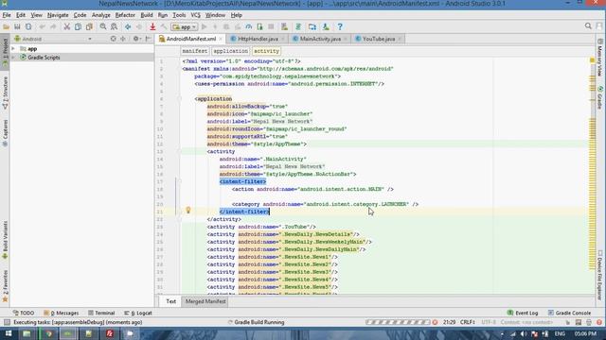Viewport: 606px width, 340px height.
Task: Click the Save All toolbar icon
Action: click(x=17, y=26)
